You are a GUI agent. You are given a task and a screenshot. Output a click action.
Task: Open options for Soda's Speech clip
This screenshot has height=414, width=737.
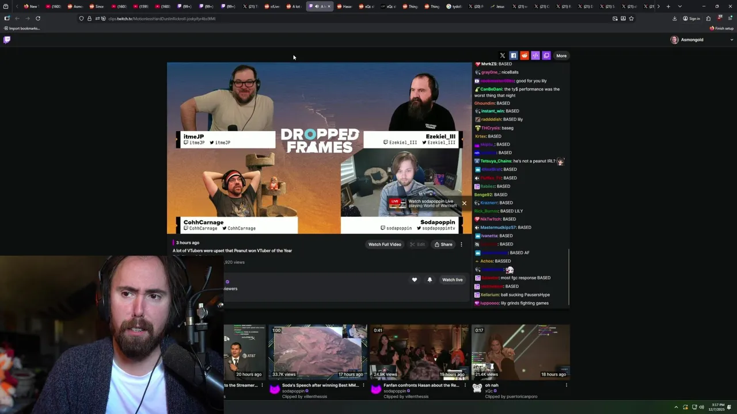pyautogui.click(x=363, y=385)
